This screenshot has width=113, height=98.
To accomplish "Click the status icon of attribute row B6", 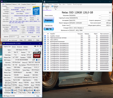I will [x=45, y=69].
